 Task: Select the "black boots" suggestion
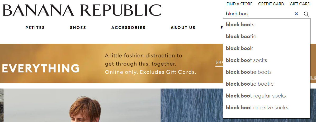[266, 25]
